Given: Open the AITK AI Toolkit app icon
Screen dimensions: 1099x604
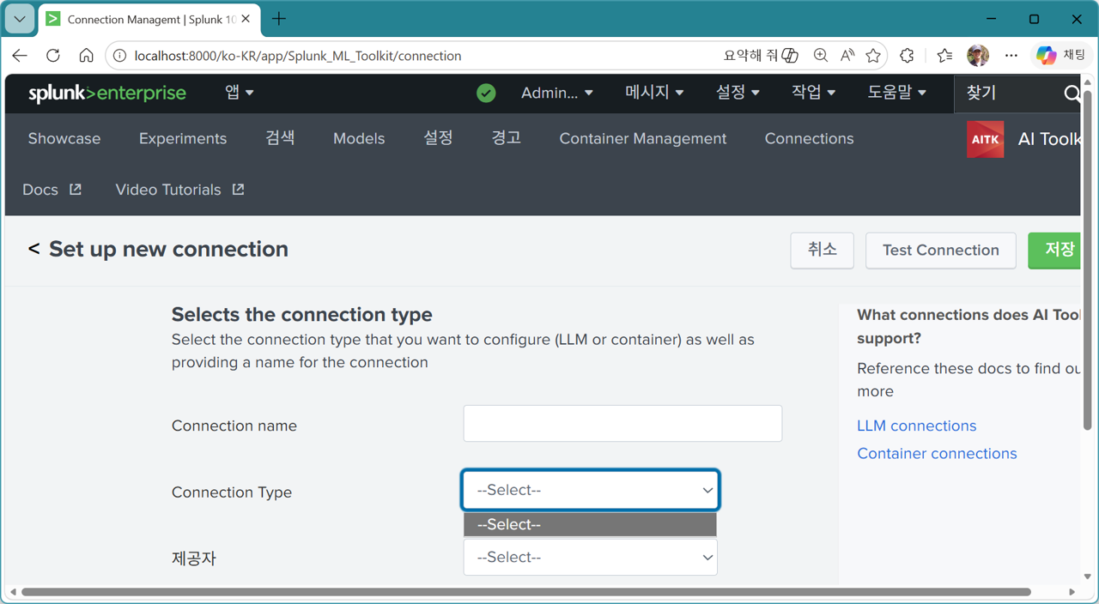Looking at the screenshot, I should (x=984, y=138).
